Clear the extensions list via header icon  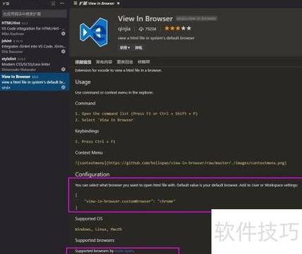pos(54,4)
